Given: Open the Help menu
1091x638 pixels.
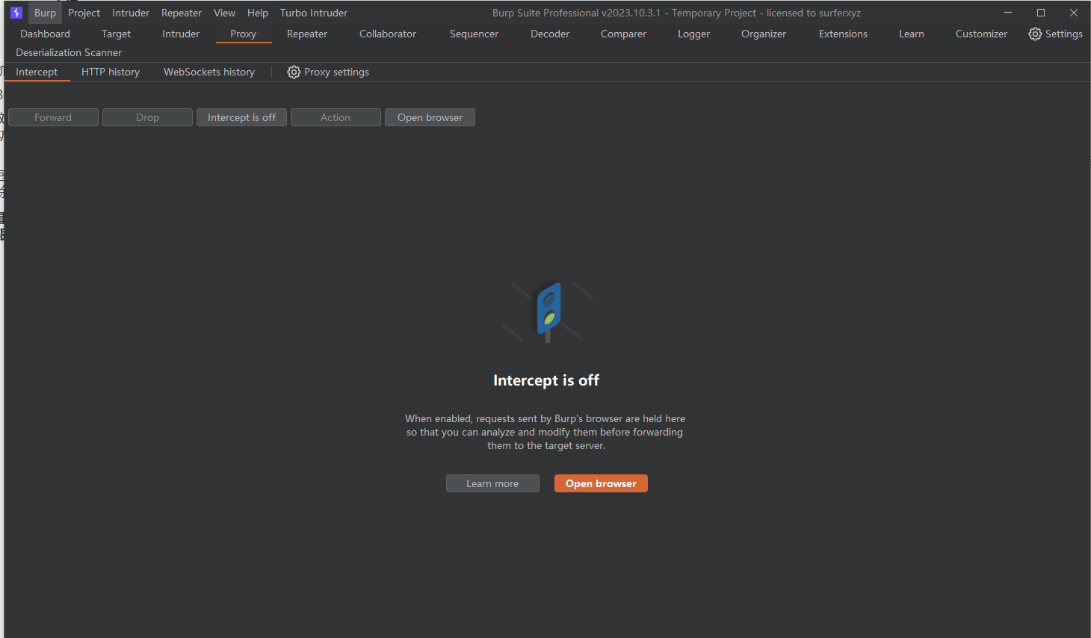Looking at the screenshot, I should click(x=258, y=13).
